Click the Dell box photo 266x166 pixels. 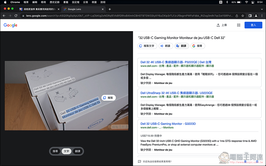coord(66,96)
